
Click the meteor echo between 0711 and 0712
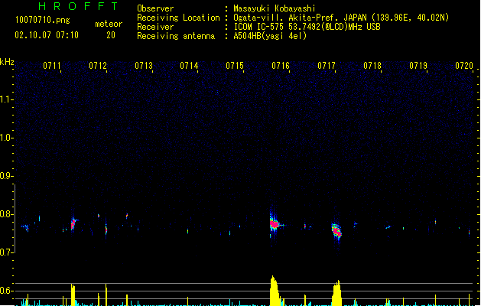pyautogui.click(x=73, y=223)
